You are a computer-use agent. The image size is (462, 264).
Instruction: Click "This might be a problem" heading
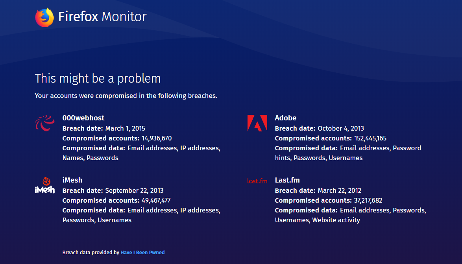[98, 78]
